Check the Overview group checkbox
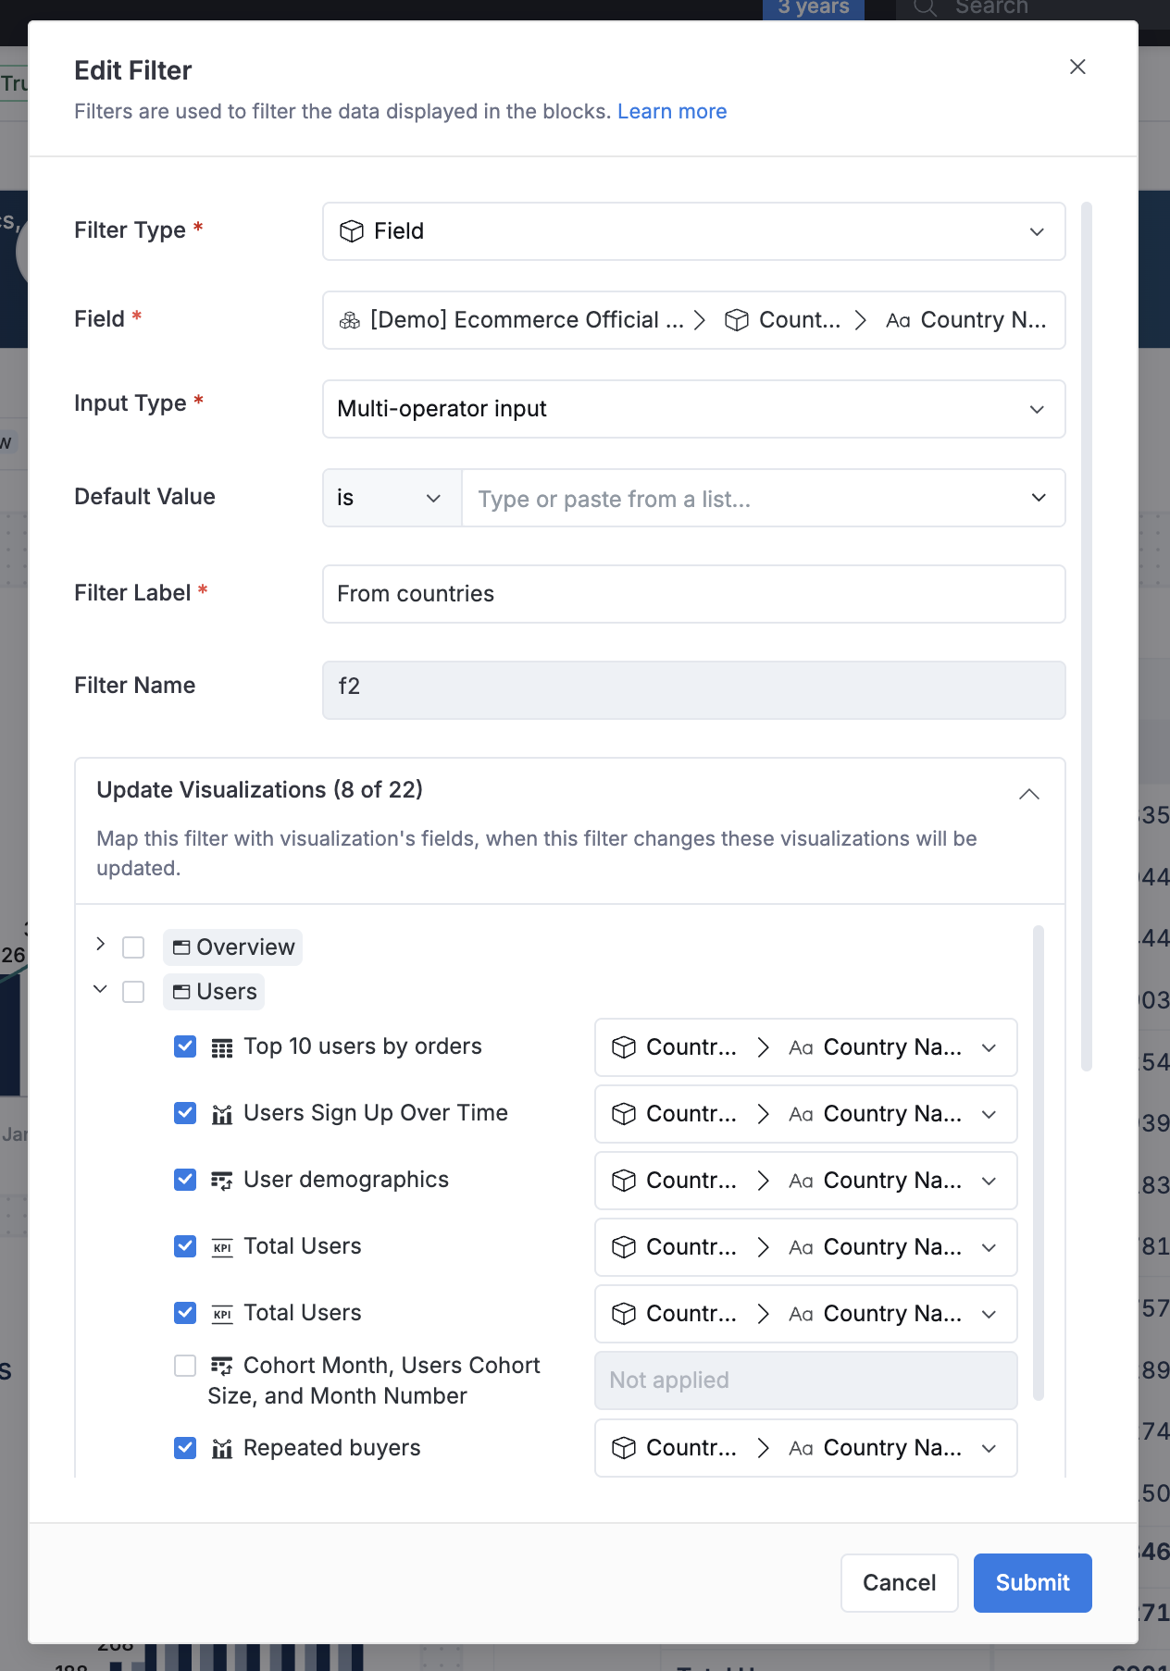Screen dimensions: 1170x1671 133,947
